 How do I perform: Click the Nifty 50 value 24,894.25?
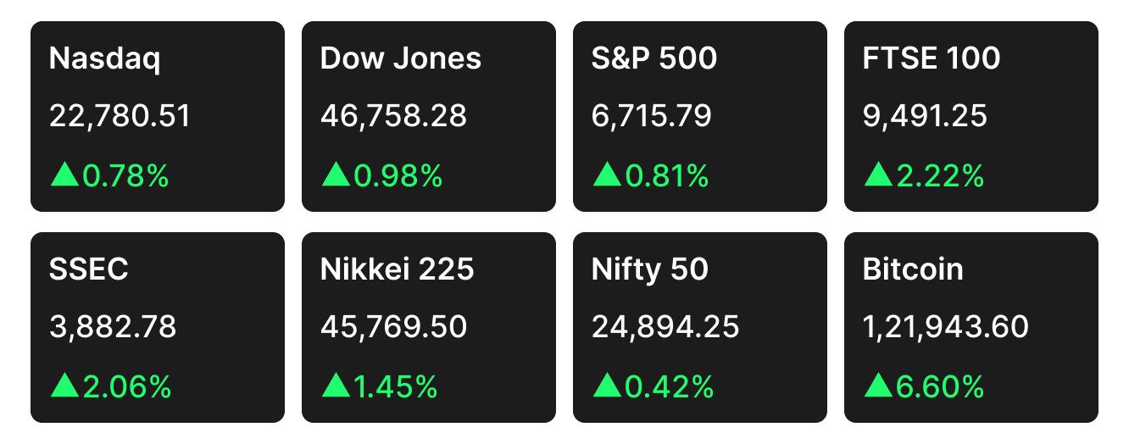665,327
